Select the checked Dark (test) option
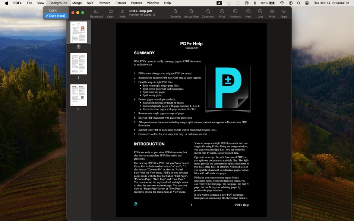Image resolution: width=354 pixels, height=221 pixels. coord(56,16)
